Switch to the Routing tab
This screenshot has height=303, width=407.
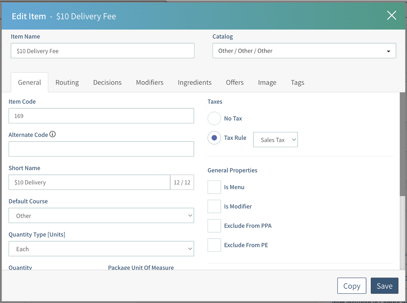click(67, 82)
